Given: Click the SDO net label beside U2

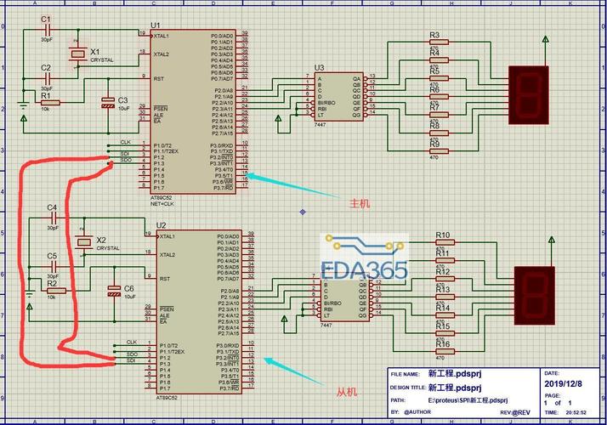Looking at the screenshot, I should click(x=132, y=354).
